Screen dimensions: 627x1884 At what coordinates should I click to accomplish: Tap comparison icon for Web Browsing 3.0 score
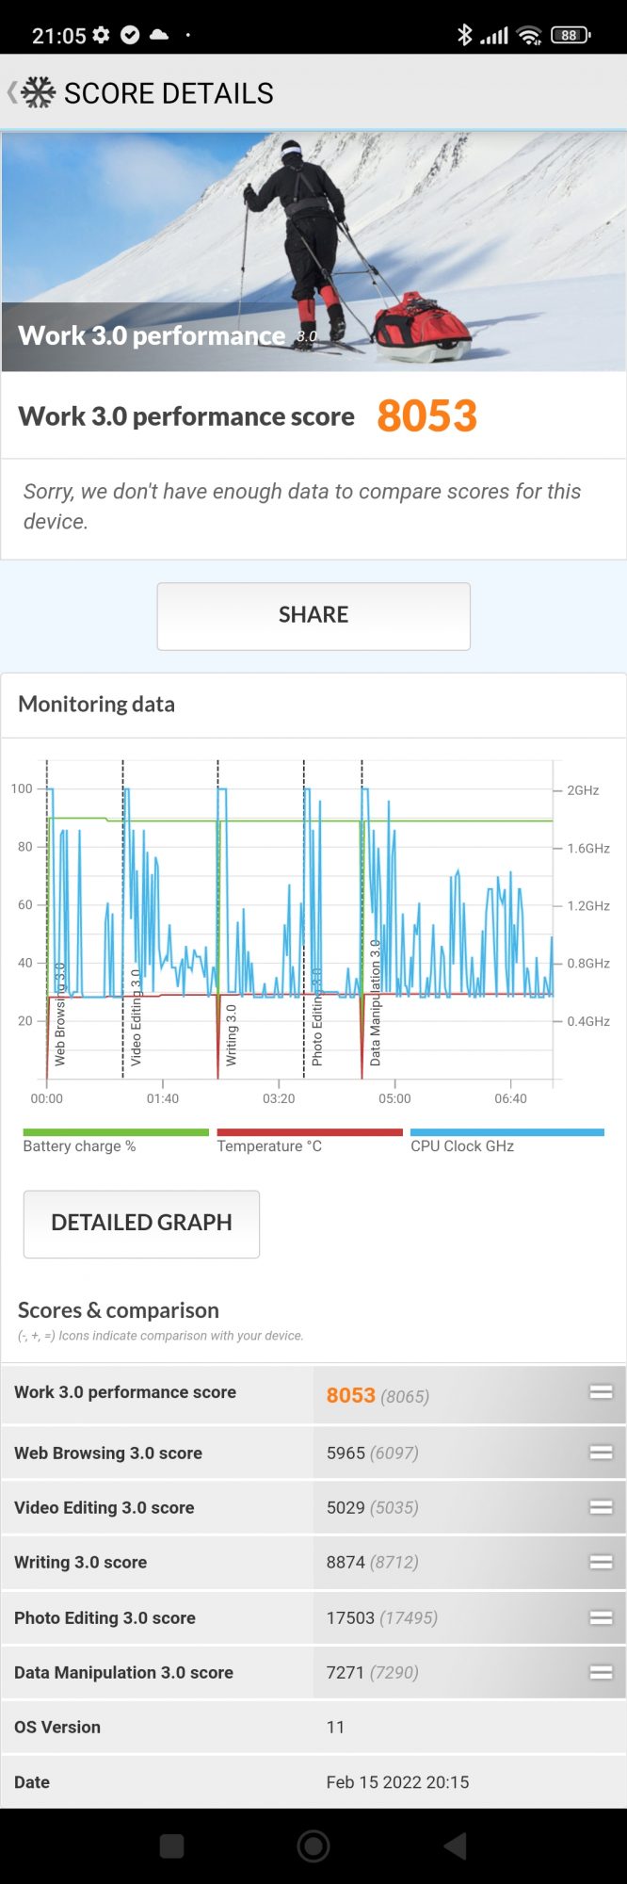pyautogui.click(x=601, y=1453)
